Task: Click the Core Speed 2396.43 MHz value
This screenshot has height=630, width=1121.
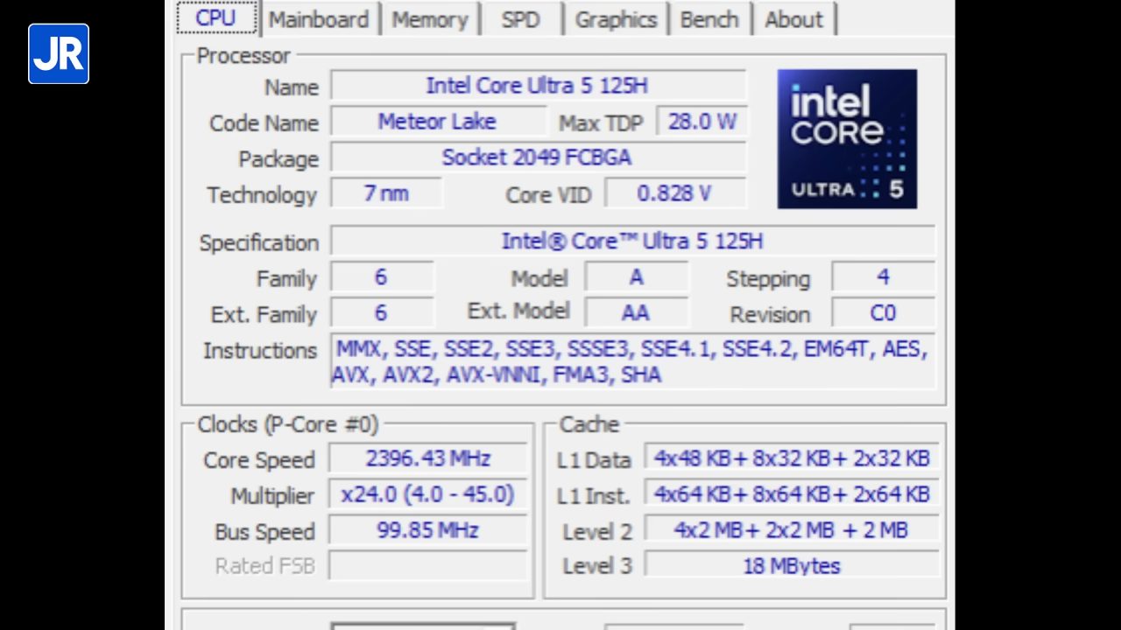Action: 428,458
